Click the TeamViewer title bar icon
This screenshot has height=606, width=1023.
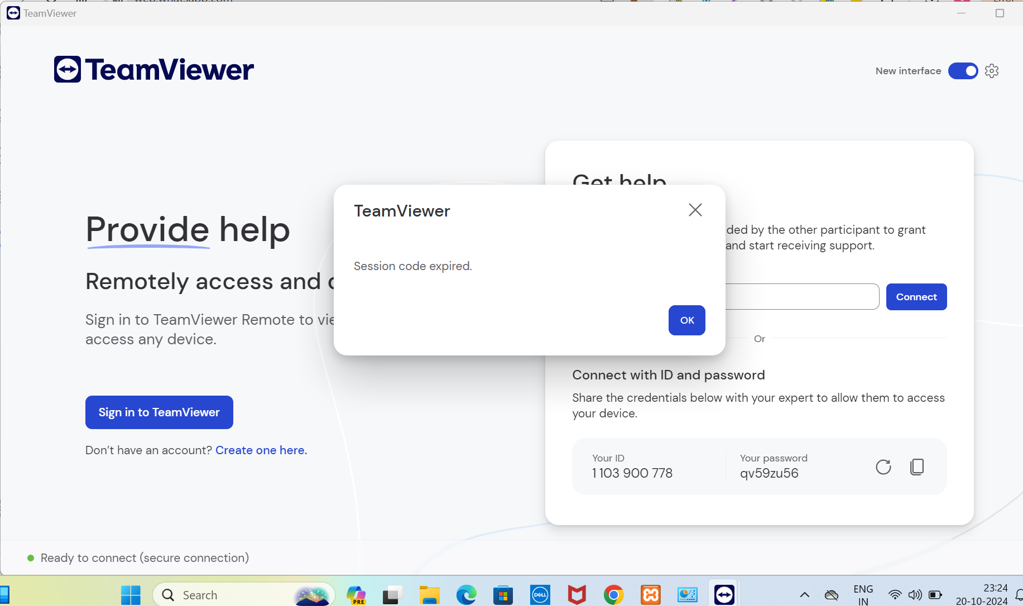coord(13,13)
